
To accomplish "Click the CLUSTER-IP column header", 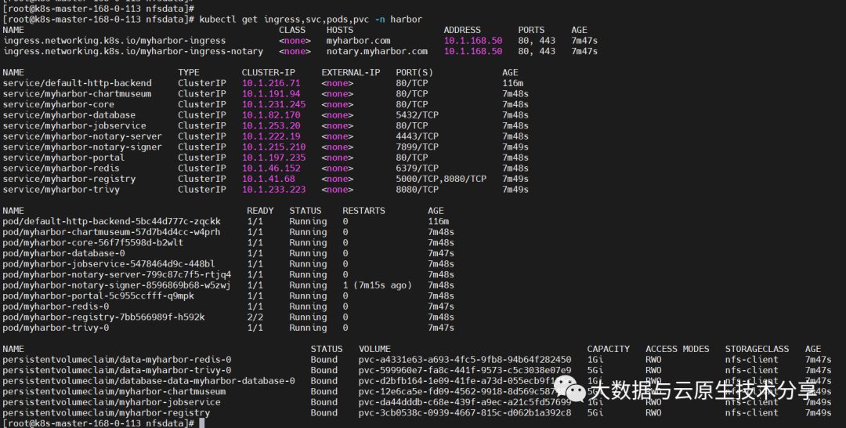I will pos(268,72).
